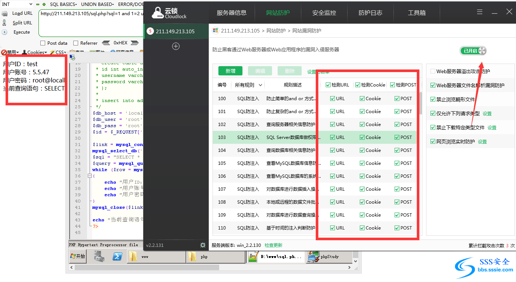
Task: Enable the Referrer checkbox
Action: pyautogui.click(x=76, y=43)
